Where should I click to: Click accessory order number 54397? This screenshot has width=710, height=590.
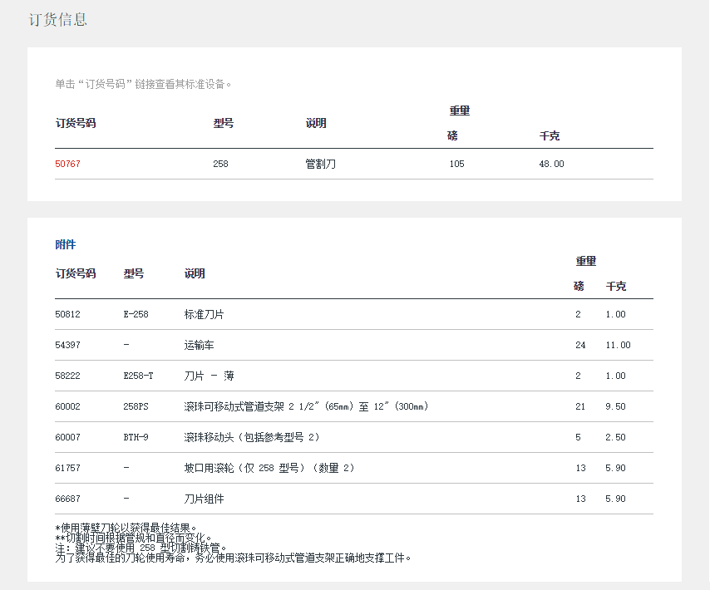tap(68, 345)
